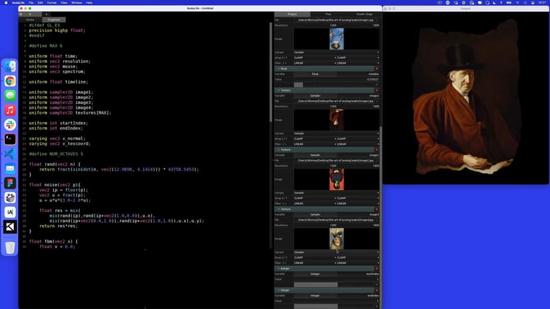
Task: Open Terminal from the Dock
Action: (10, 139)
